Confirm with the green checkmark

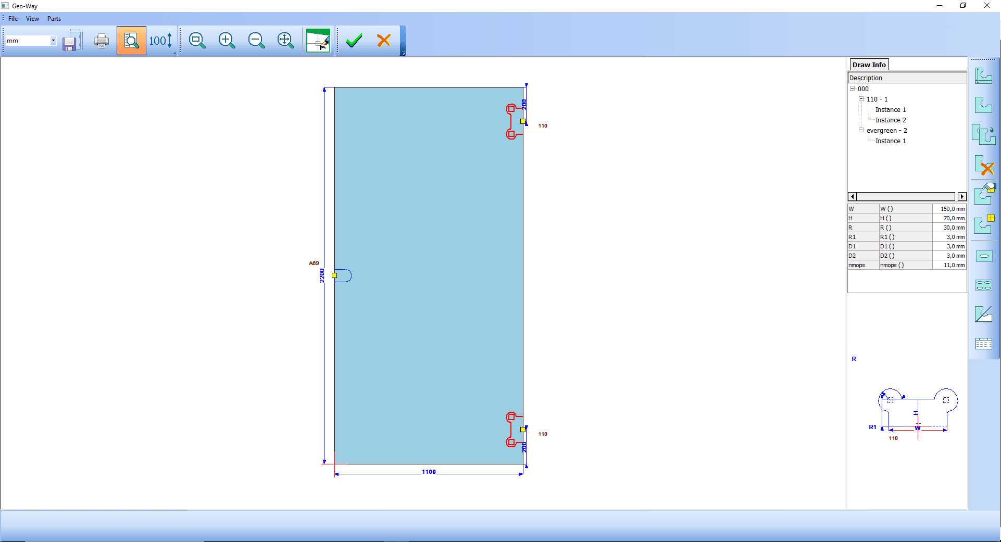pos(354,41)
